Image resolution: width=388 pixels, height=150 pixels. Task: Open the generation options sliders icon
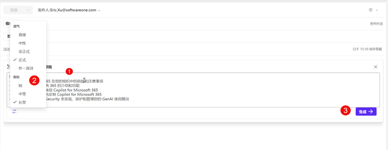(14, 111)
